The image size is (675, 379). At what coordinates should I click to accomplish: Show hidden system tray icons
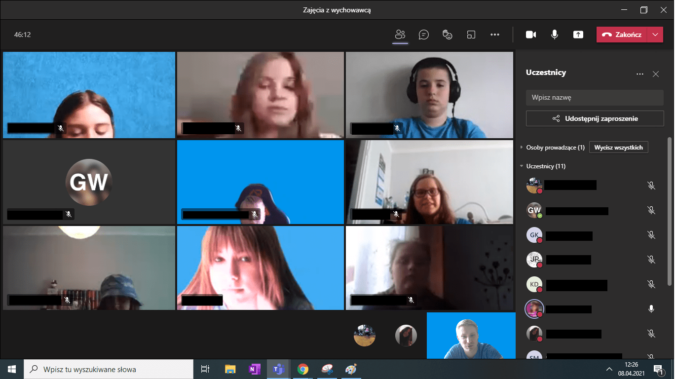[x=609, y=369]
